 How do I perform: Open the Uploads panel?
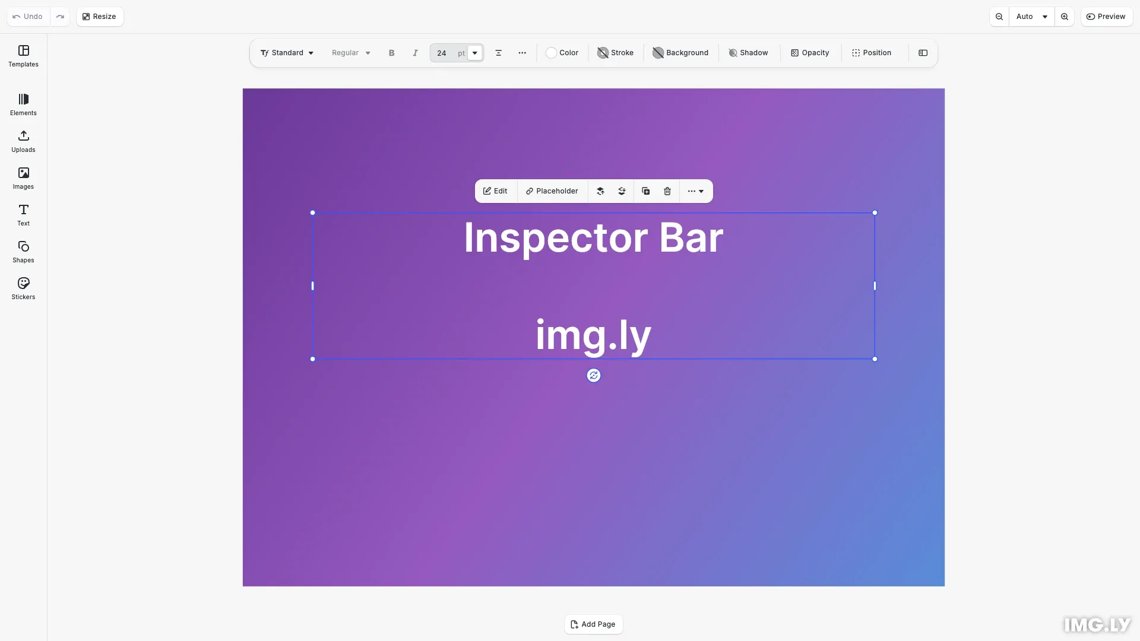tap(23, 141)
